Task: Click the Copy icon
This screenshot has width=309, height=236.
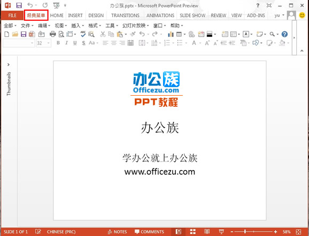Action: pos(111,34)
